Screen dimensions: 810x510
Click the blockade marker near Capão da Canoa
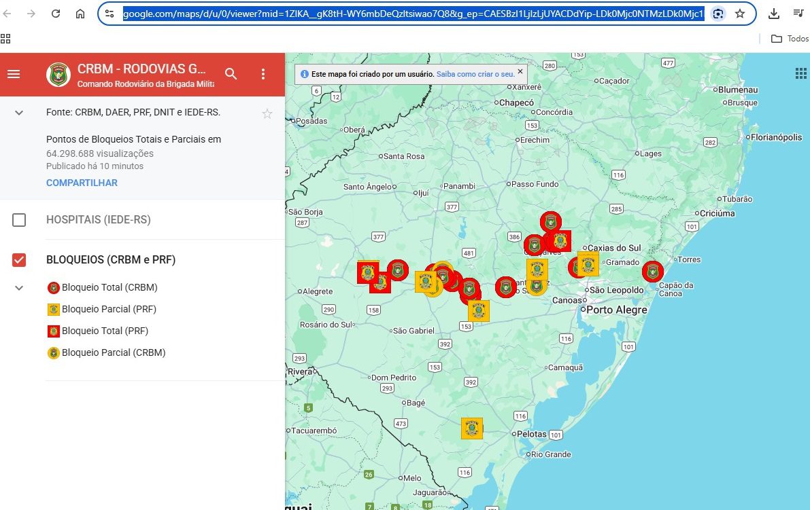(653, 272)
